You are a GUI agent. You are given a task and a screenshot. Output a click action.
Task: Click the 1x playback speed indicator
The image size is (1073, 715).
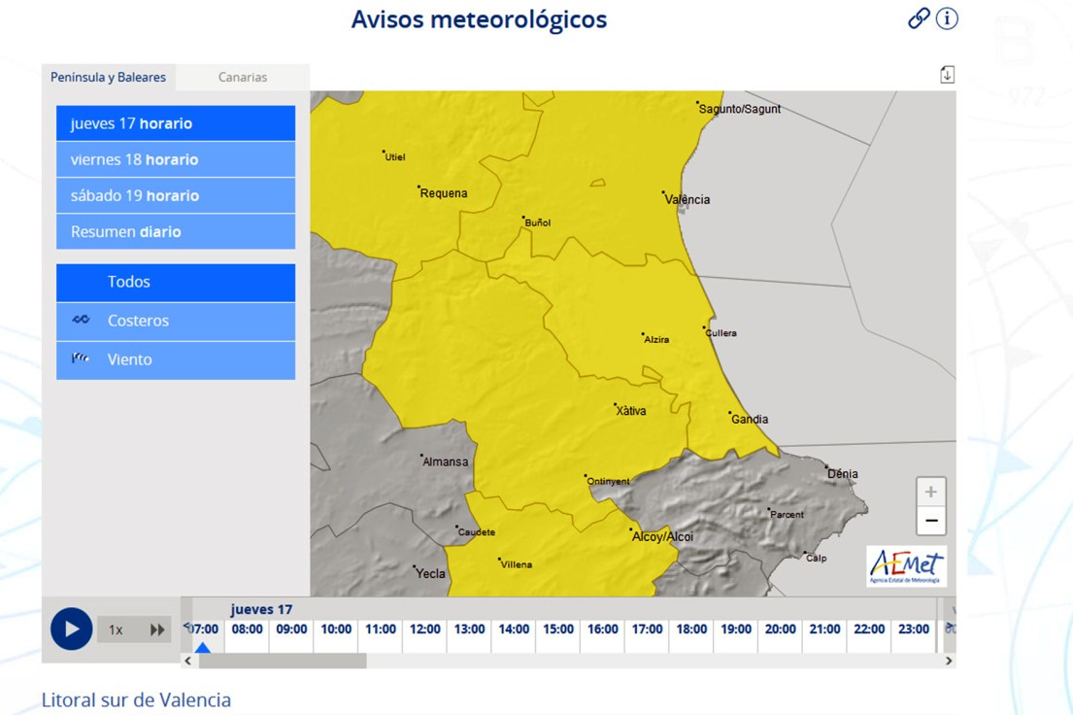(x=116, y=630)
